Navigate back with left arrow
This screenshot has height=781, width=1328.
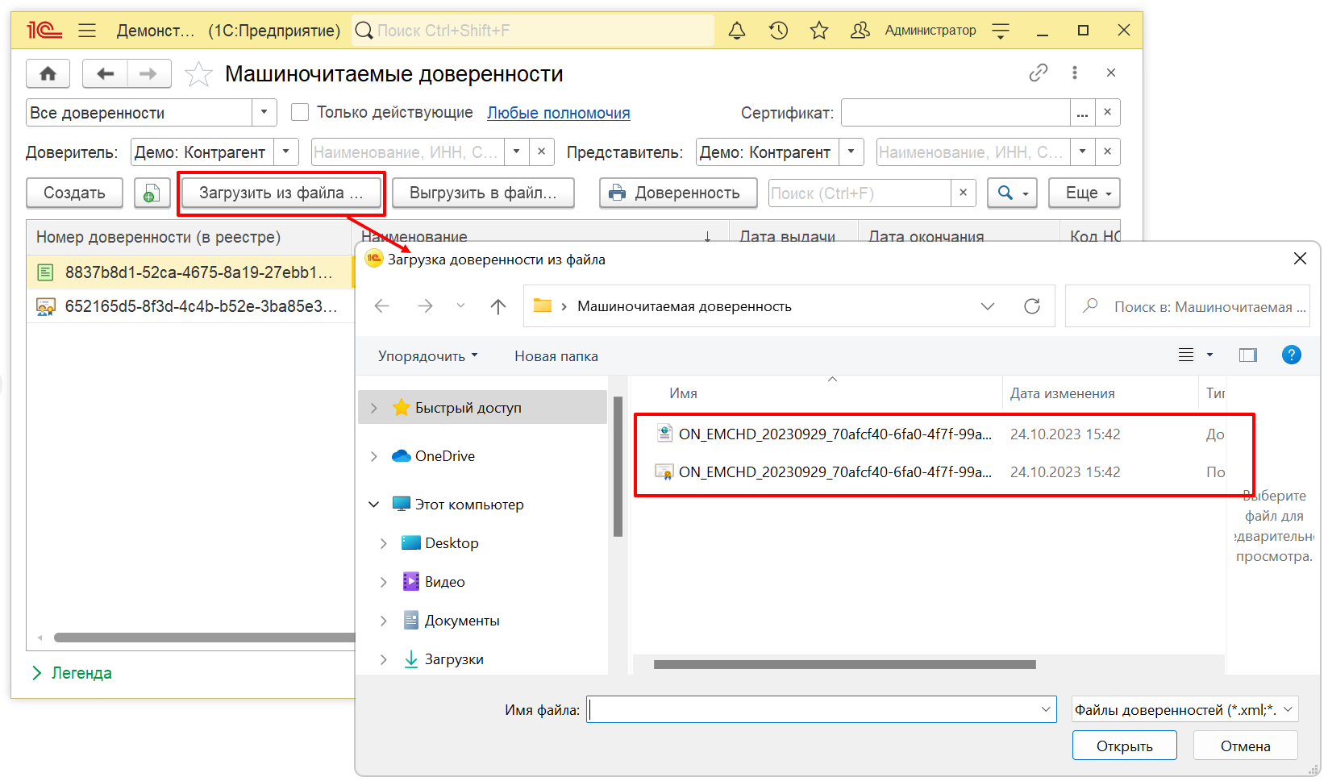(x=105, y=74)
